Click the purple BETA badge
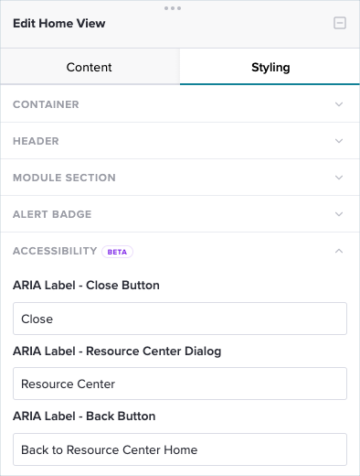This screenshot has height=476, width=360. coord(117,252)
